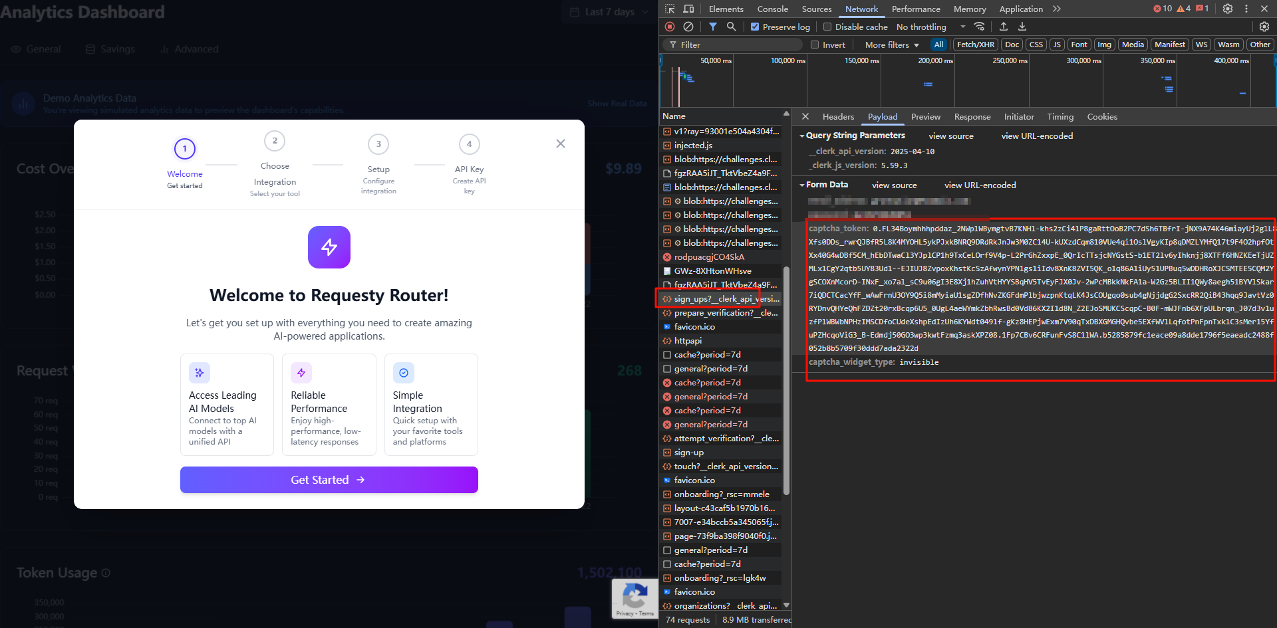Viewport: 1277px width, 628px height.
Task: Close the Welcome onboarding dialog
Action: coord(561,144)
